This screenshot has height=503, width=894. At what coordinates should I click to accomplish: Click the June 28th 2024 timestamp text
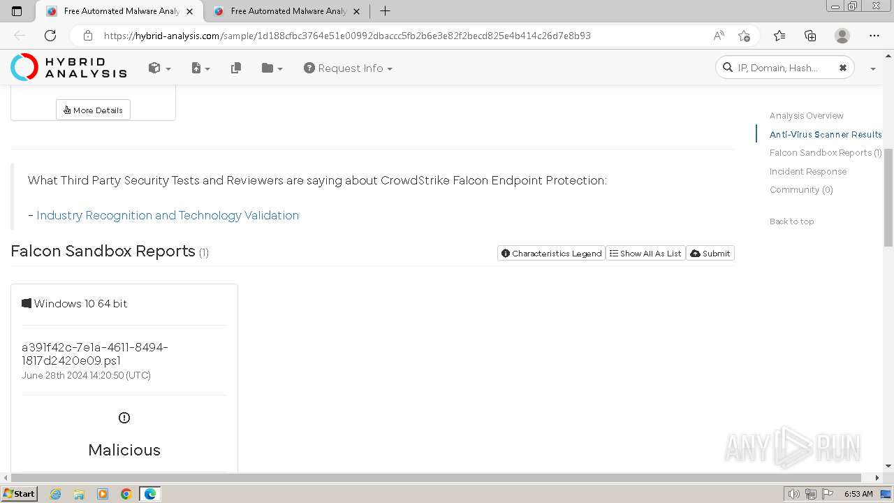(x=86, y=375)
